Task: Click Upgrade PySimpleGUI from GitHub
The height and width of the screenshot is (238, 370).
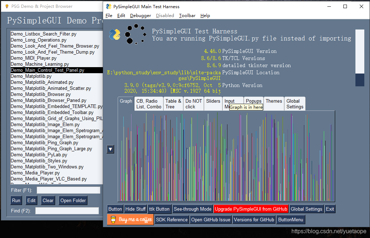Action: click(x=251, y=209)
